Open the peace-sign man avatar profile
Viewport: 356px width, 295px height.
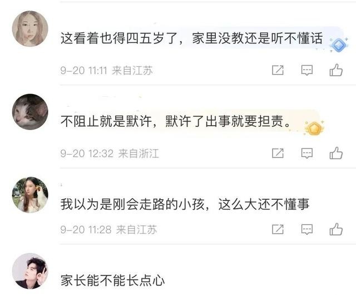(x=30, y=271)
